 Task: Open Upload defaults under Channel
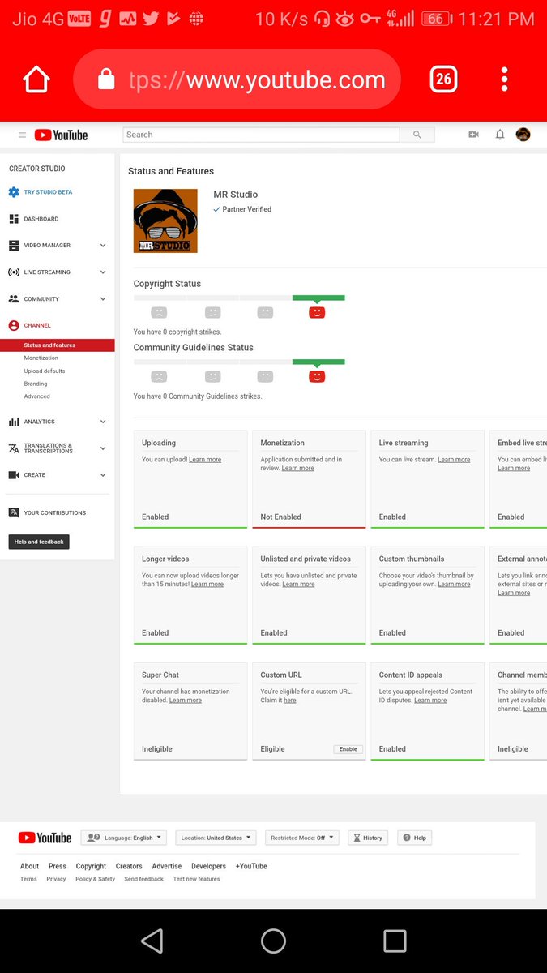tap(45, 371)
